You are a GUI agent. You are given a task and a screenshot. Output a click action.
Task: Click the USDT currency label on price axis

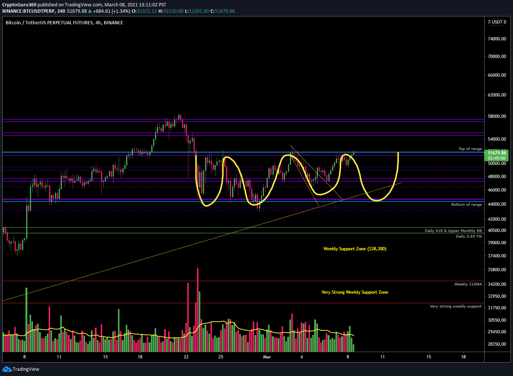click(497, 22)
